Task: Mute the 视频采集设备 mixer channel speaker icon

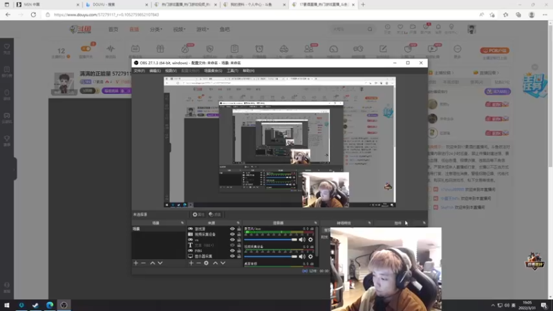Action: (x=302, y=256)
